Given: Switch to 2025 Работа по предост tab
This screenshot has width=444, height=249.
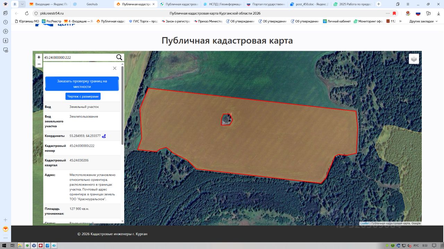Looking at the screenshot, I should (353, 4).
